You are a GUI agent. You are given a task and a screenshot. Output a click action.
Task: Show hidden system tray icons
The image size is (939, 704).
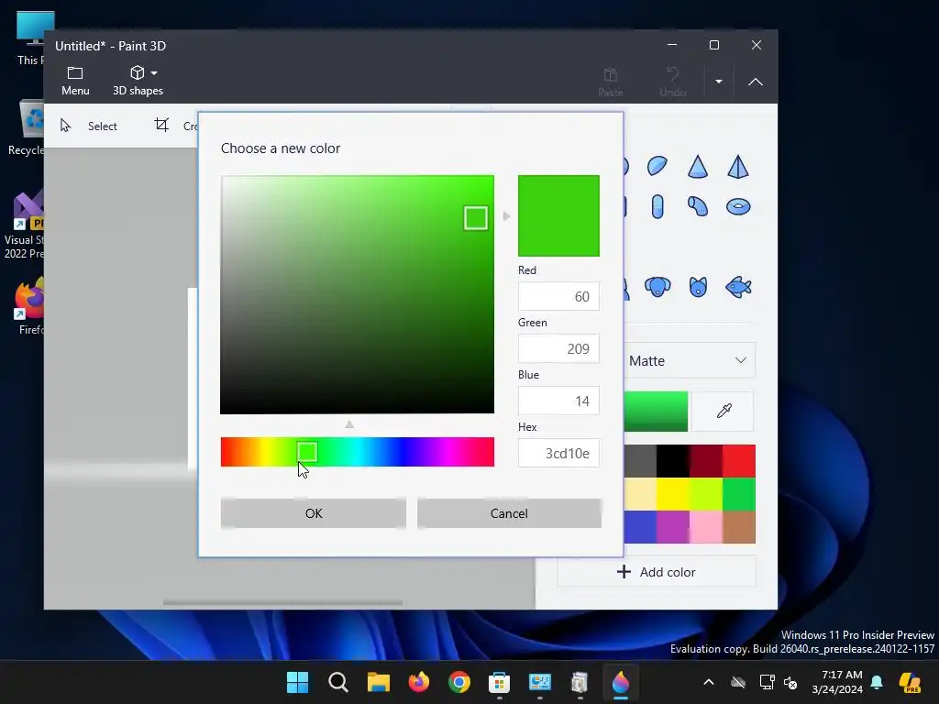click(x=709, y=682)
